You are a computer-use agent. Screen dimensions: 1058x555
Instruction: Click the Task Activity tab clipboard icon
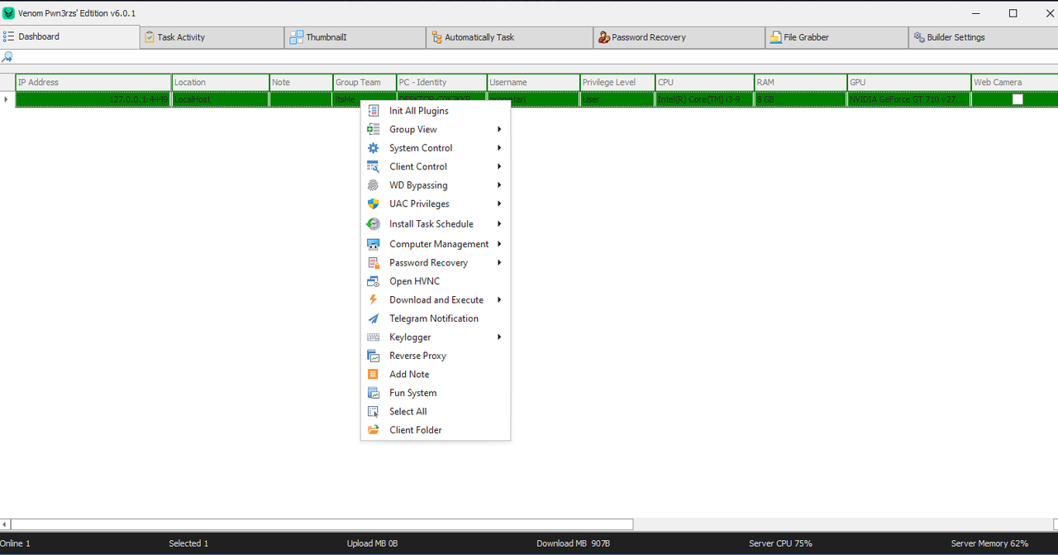coord(150,37)
